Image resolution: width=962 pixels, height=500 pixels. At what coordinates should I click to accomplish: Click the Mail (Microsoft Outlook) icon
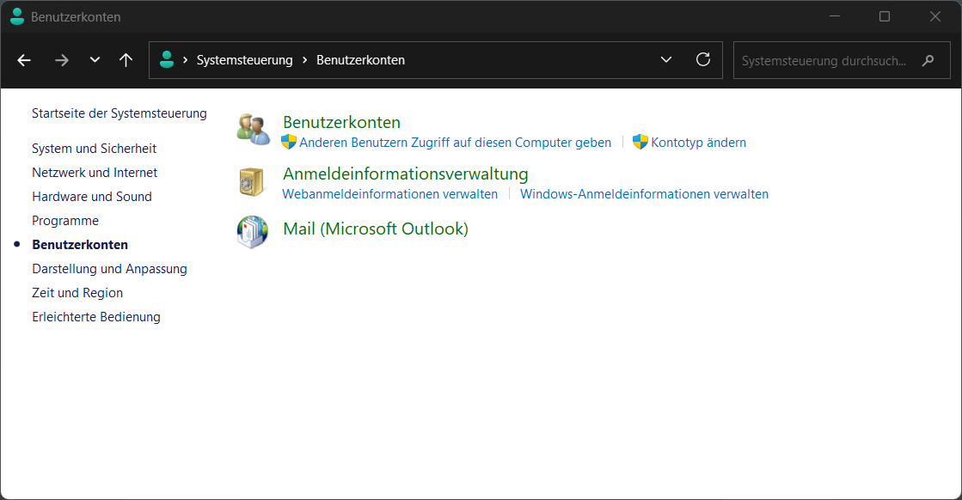254,231
